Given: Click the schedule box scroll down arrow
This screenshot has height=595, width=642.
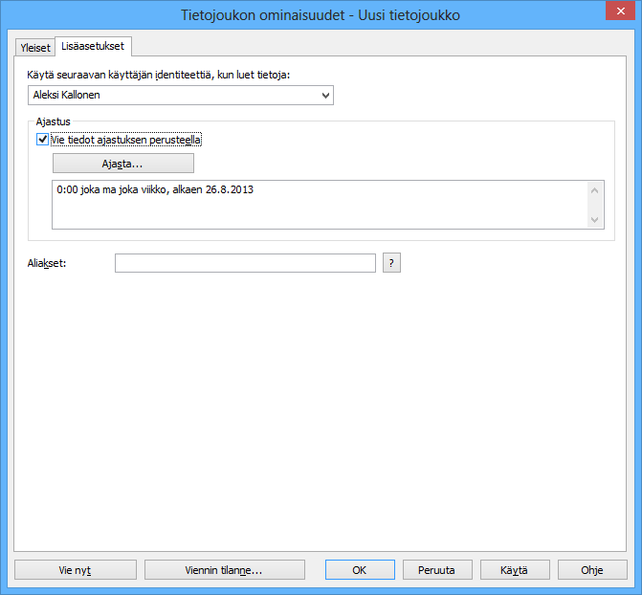Looking at the screenshot, I should [x=594, y=220].
